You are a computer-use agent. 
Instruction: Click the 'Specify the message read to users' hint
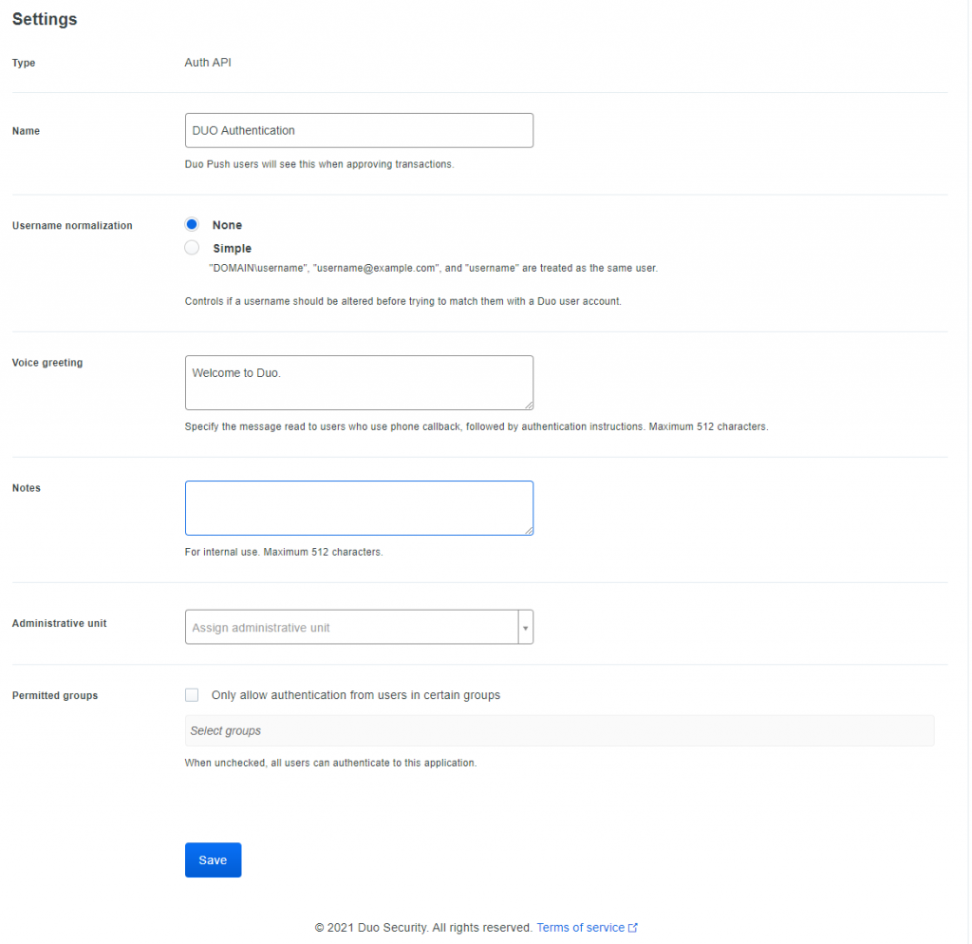(x=477, y=426)
